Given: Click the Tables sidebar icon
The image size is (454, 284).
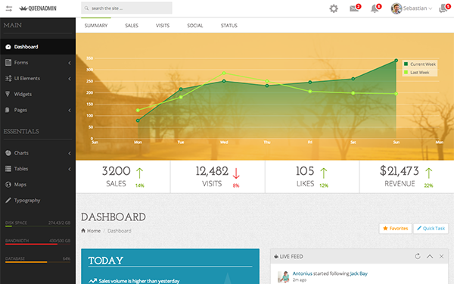Looking at the screenshot, I should pyautogui.click(x=8, y=169).
